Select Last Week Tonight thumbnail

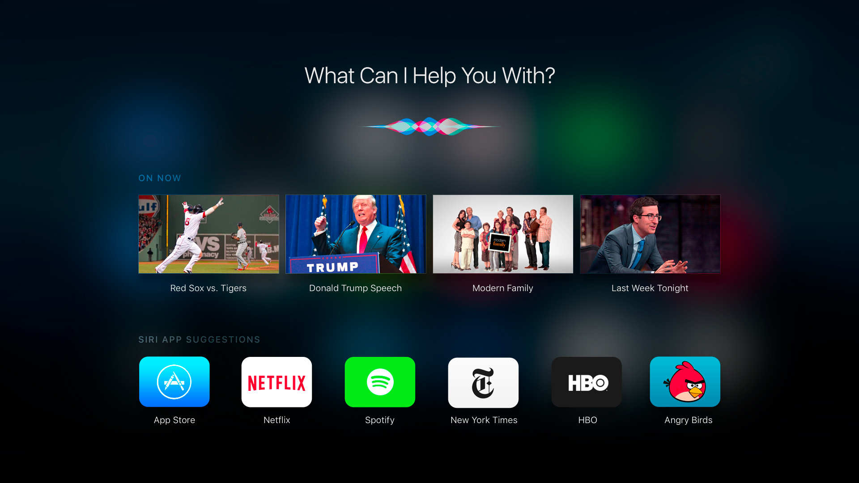pos(650,233)
